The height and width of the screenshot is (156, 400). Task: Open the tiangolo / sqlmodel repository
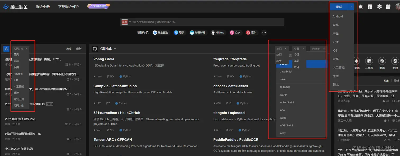click(229, 113)
